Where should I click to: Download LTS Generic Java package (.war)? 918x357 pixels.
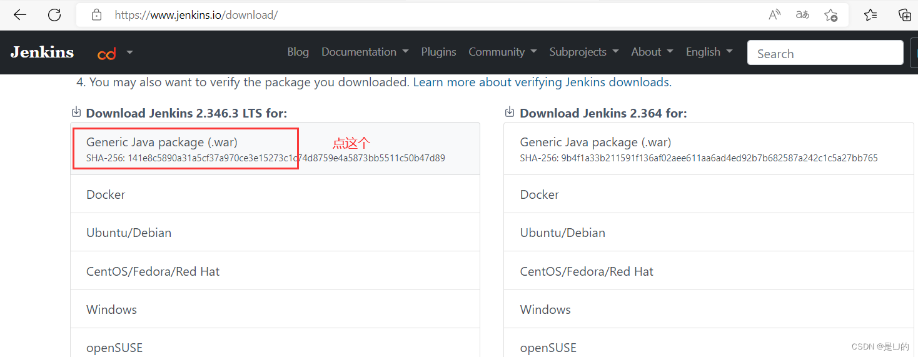275,149
